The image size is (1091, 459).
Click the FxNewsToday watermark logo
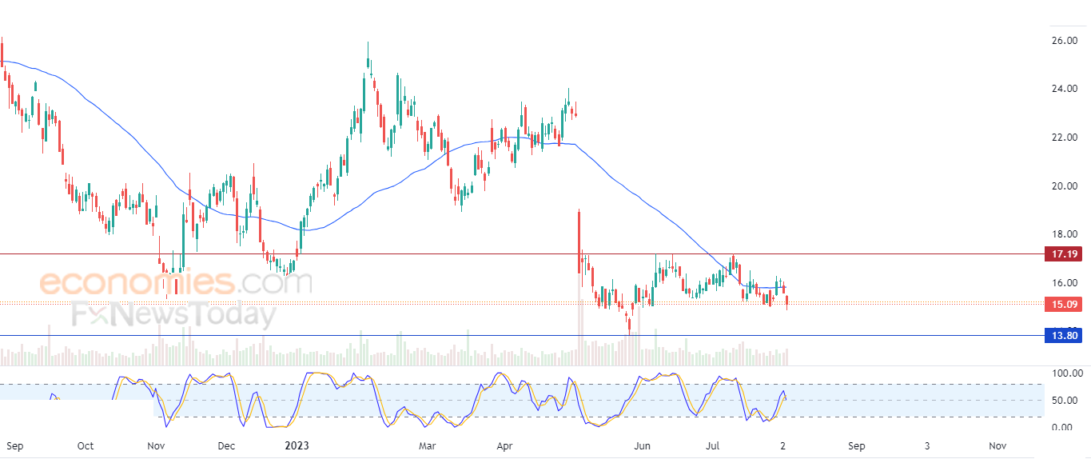pos(173,314)
